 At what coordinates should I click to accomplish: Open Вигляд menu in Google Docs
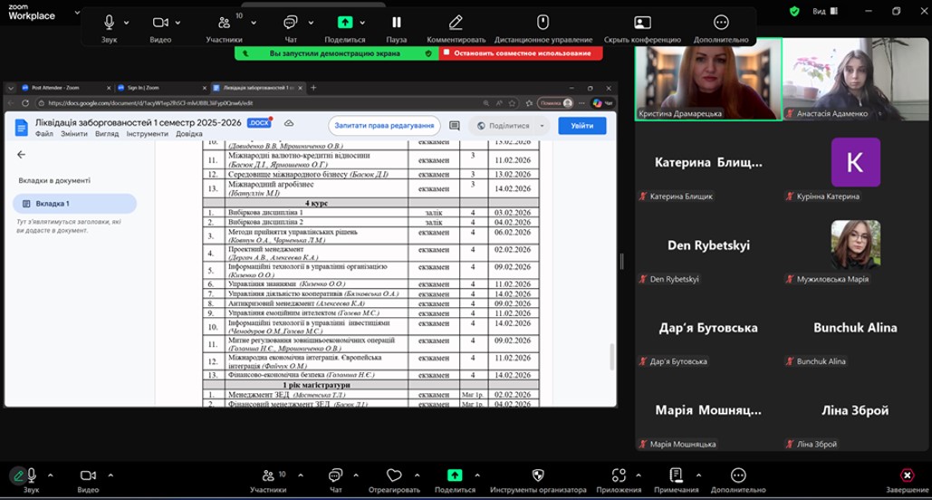[x=107, y=134]
